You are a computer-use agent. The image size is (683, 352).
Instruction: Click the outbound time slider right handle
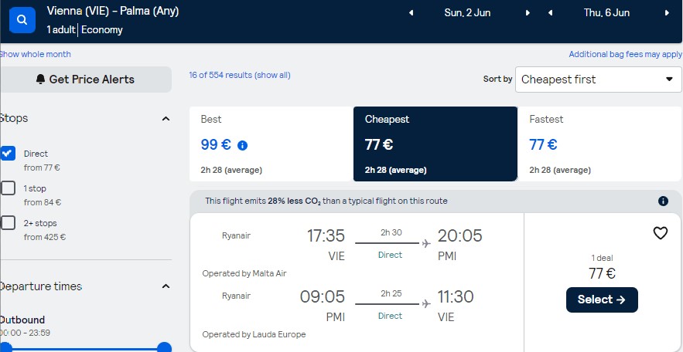pos(164,347)
